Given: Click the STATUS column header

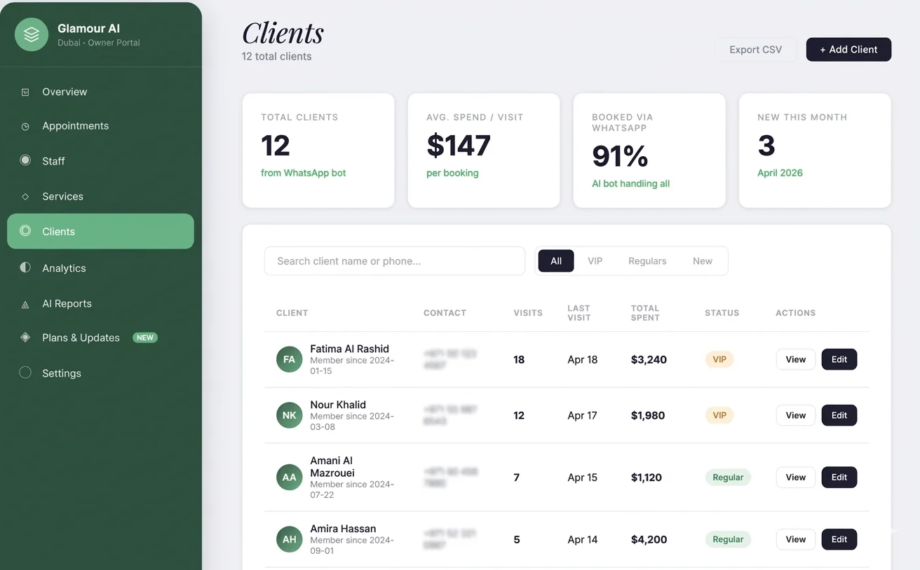Looking at the screenshot, I should (x=722, y=313).
